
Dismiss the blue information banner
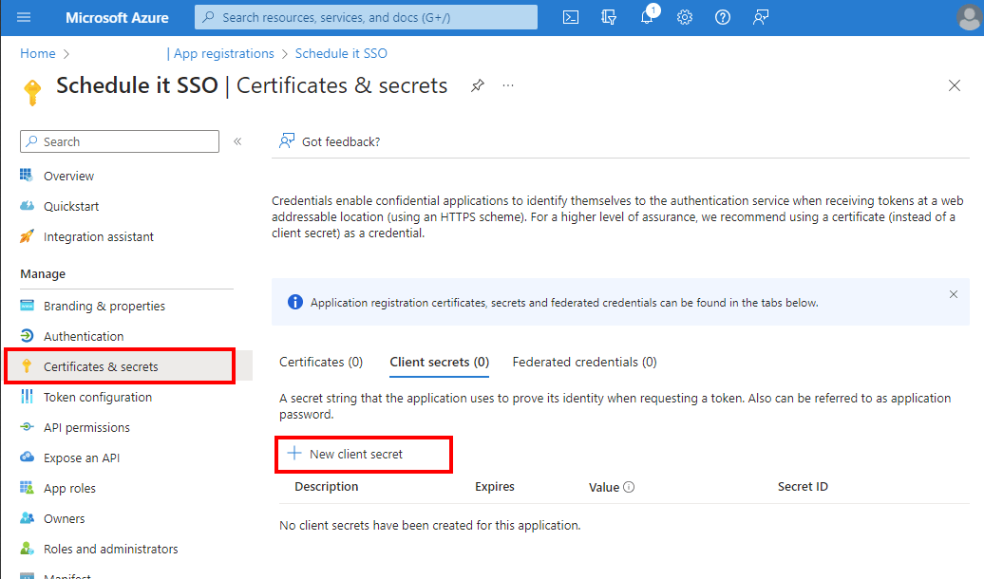click(954, 294)
